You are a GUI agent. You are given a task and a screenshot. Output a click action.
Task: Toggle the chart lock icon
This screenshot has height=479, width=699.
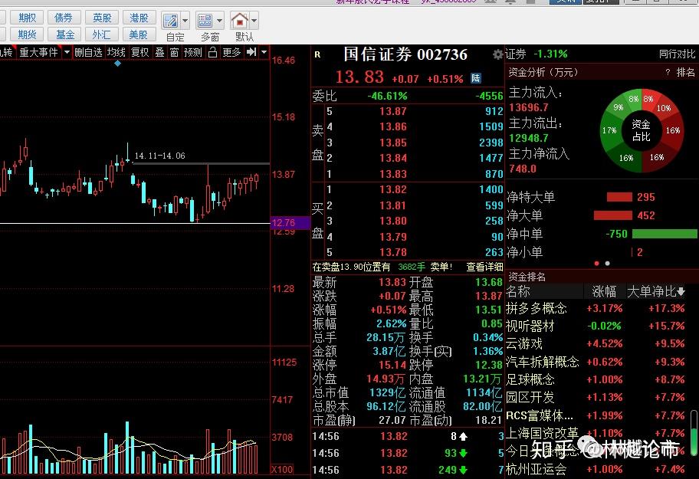click(x=212, y=53)
